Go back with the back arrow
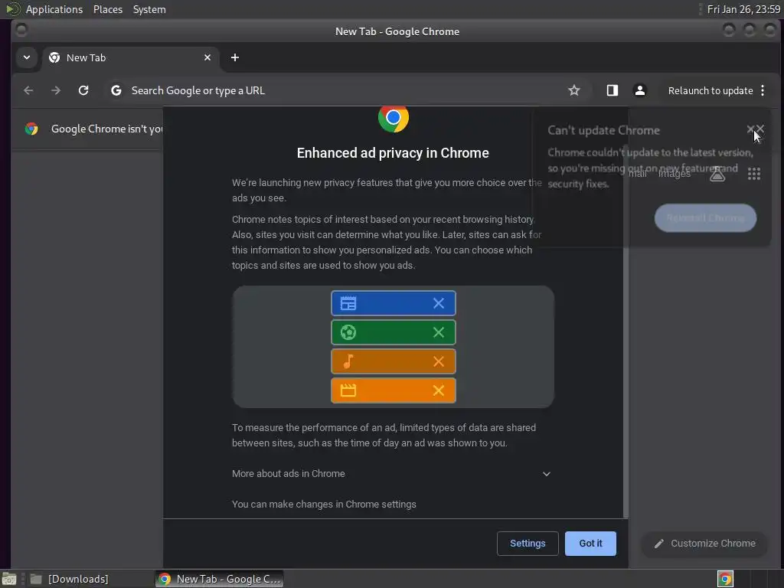784x588 pixels. click(28, 90)
